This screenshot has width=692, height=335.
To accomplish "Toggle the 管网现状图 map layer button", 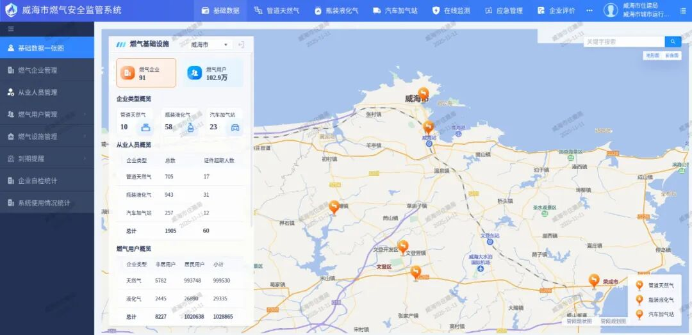I will tap(579, 322).
